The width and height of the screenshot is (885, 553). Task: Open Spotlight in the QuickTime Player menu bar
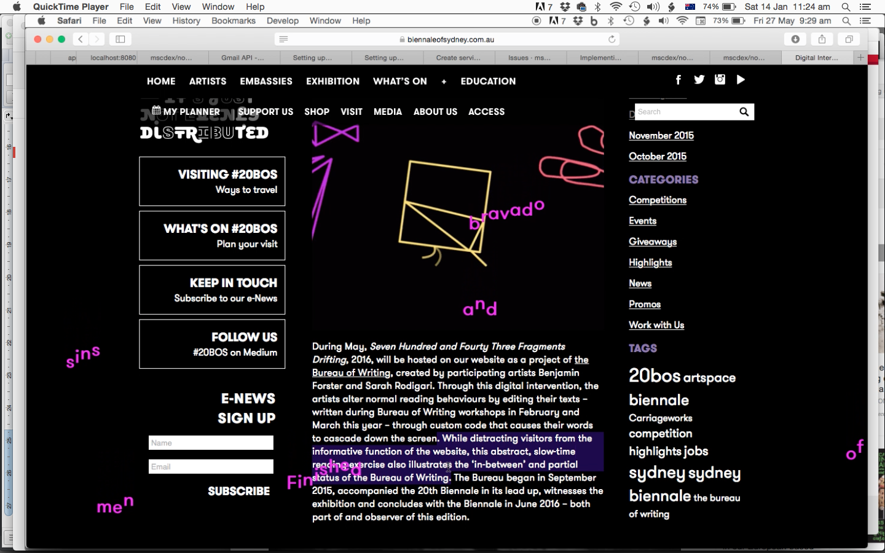(846, 7)
